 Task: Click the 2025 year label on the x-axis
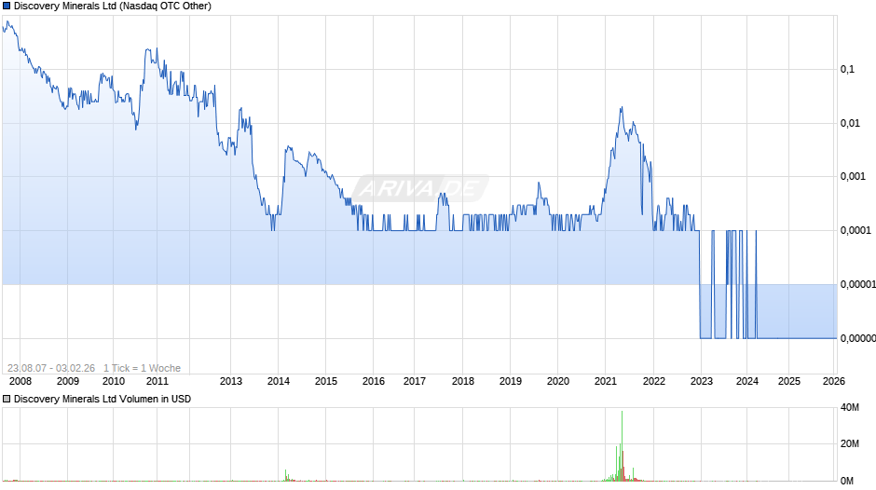(788, 381)
